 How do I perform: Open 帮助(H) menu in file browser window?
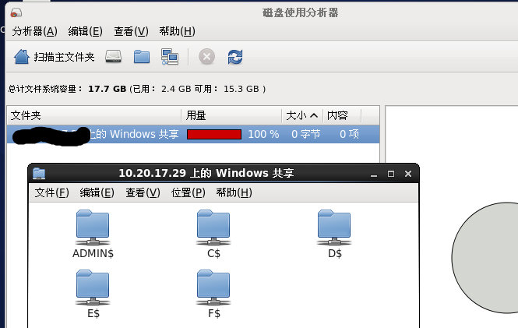point(234,192)
